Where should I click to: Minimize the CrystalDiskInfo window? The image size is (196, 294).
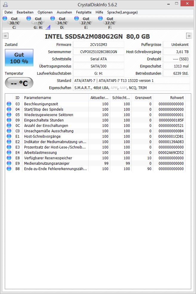coord(169,4)
